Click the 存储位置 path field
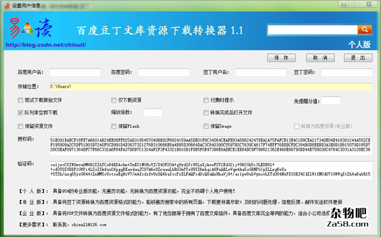Viewport: 381px width, 237px height. point(211,87)
